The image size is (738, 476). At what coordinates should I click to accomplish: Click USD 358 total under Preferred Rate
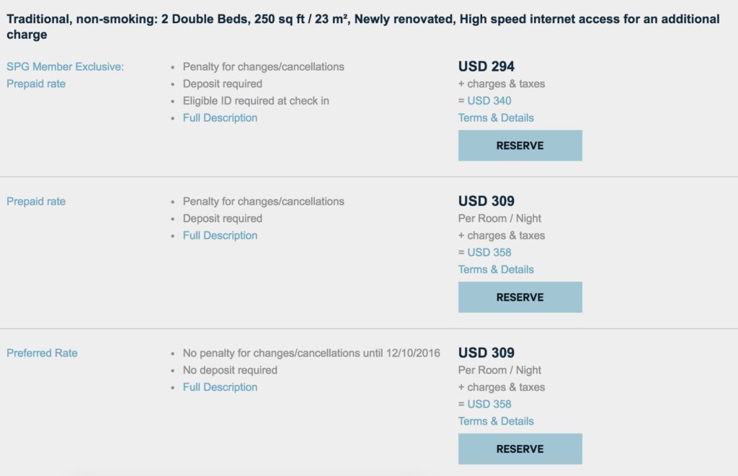click(489, 405)
